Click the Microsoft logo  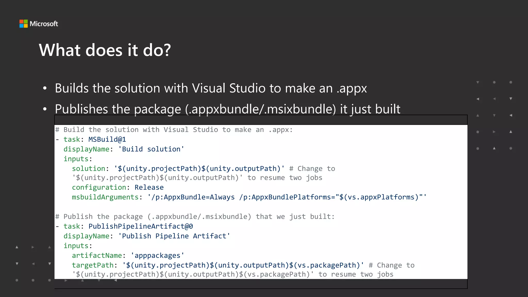[x=39, y=24]
